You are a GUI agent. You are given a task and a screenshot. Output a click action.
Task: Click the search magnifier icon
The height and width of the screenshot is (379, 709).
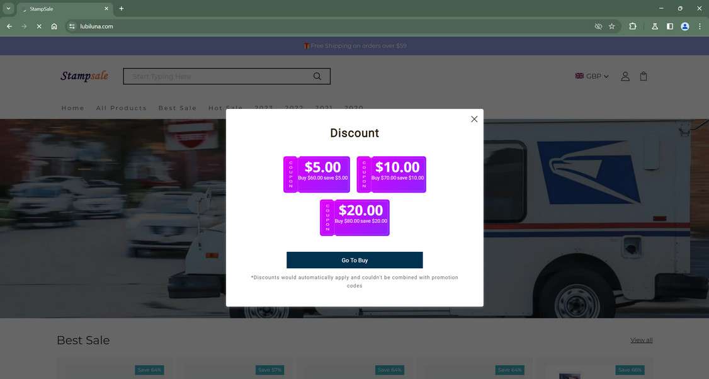tap(317, 76)
